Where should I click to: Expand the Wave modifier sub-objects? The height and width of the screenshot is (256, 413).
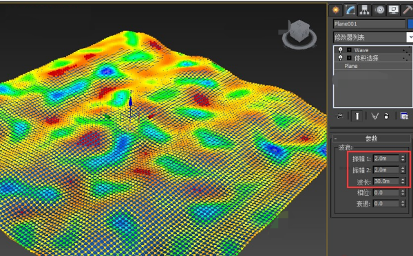pyautogui.click(x=349, y=50)
